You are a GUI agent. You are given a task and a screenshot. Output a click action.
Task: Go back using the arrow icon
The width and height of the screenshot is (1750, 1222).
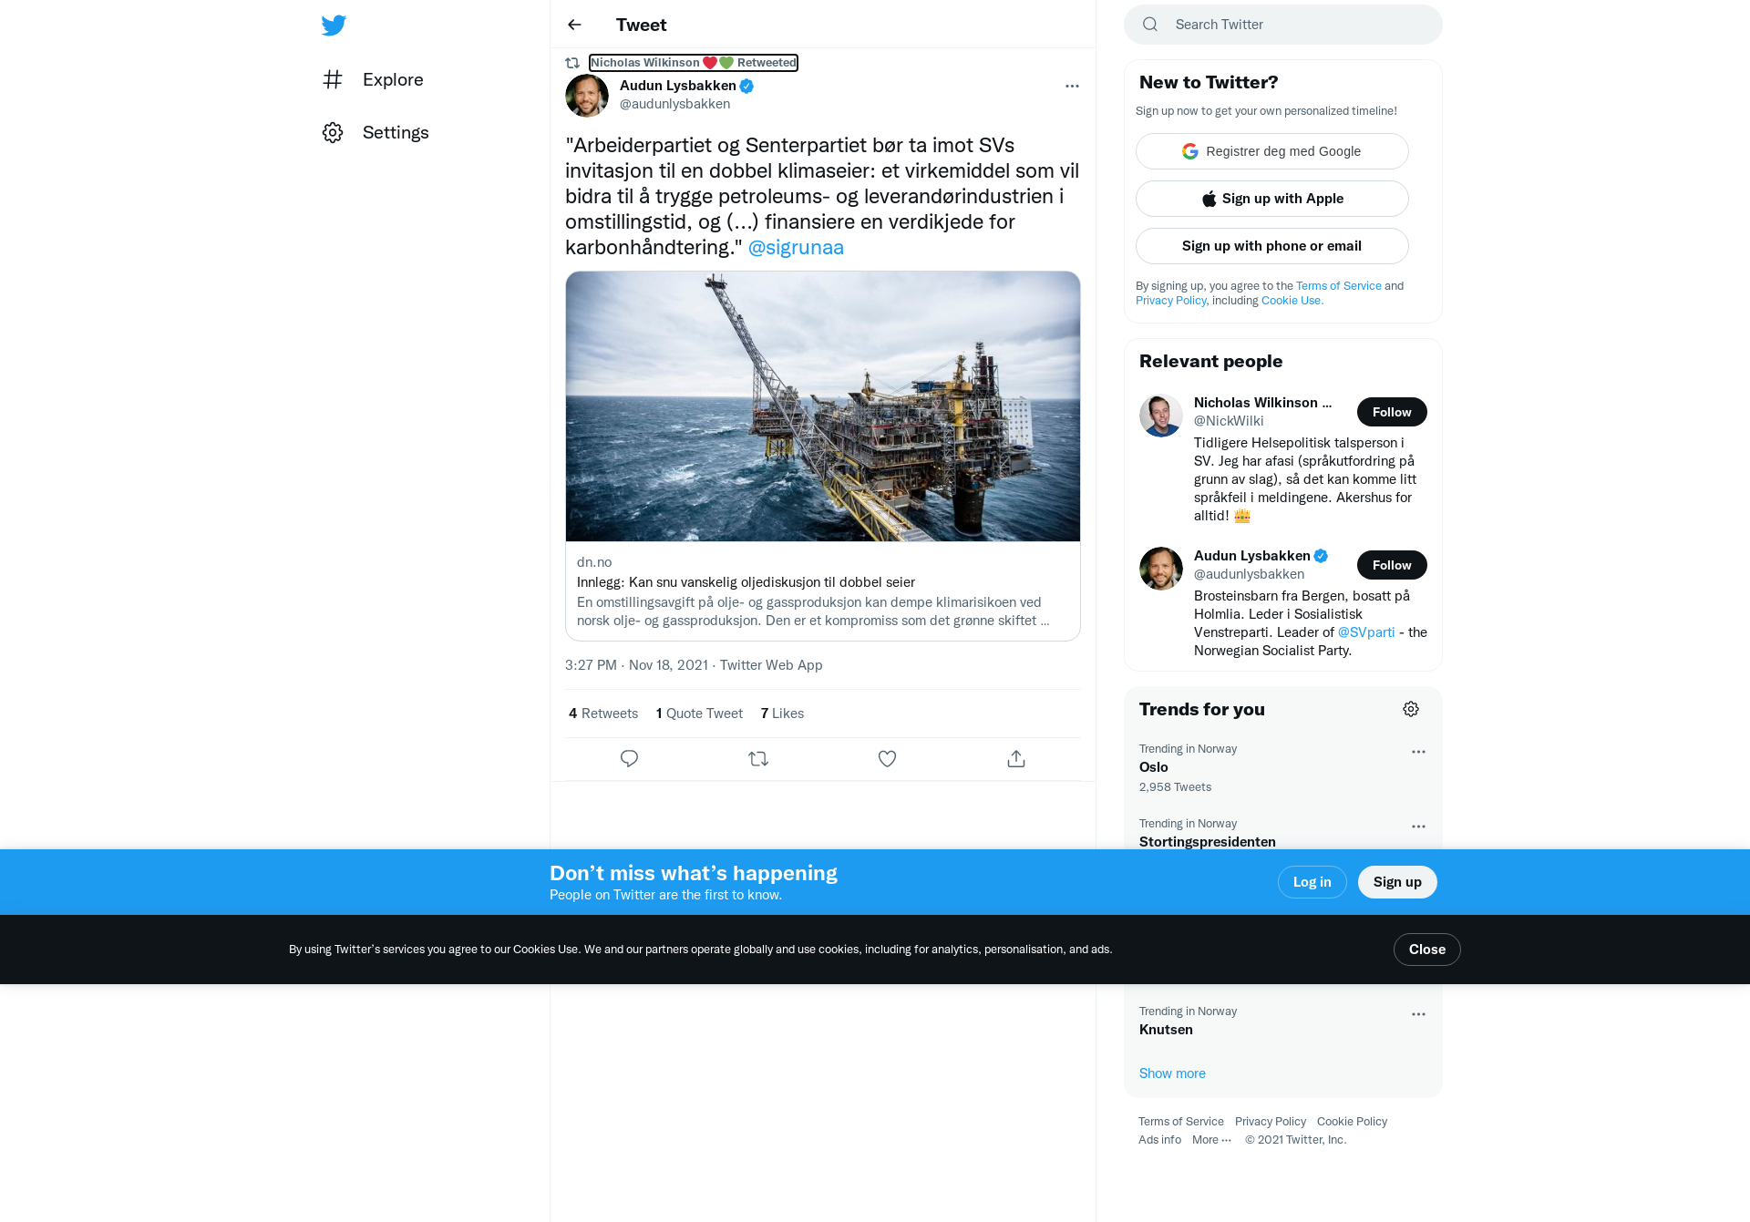pyautogui.click(x=574, y=25)
